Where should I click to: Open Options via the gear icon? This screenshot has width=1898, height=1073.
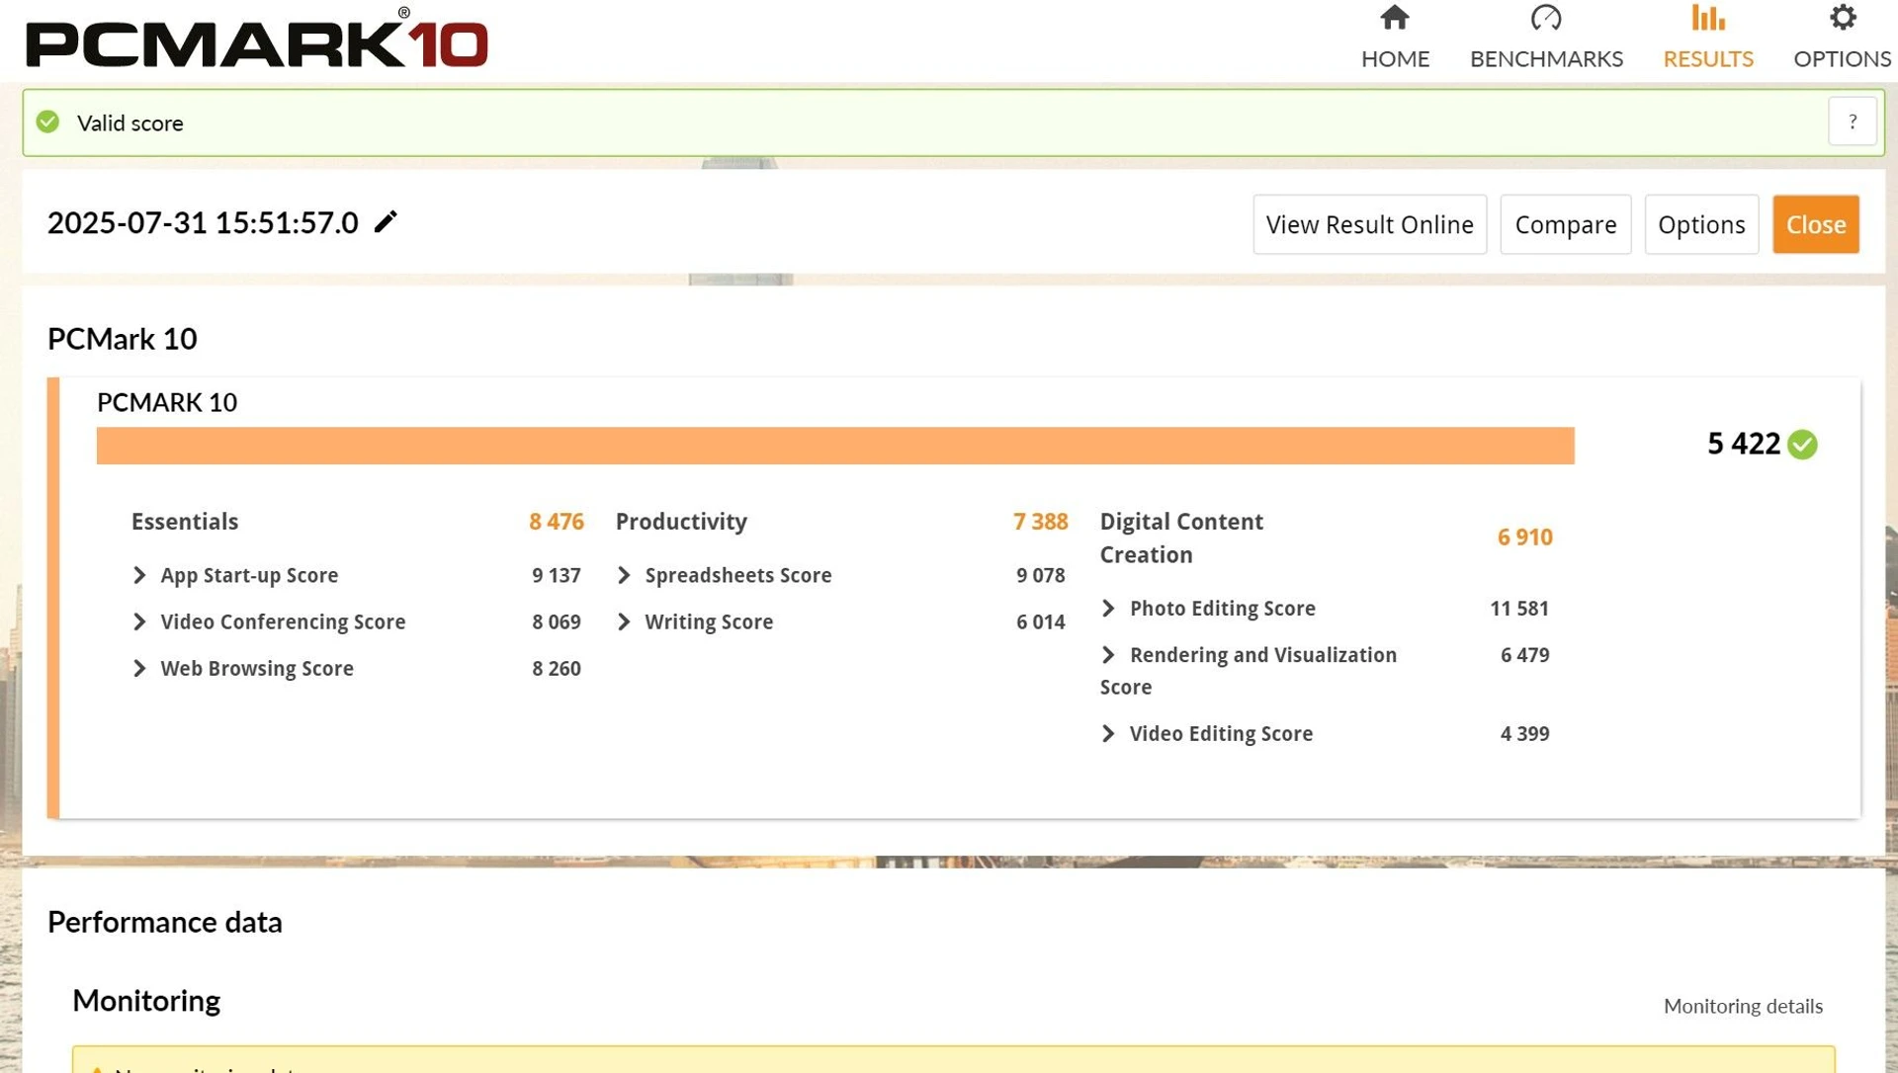click(1843, 18)
